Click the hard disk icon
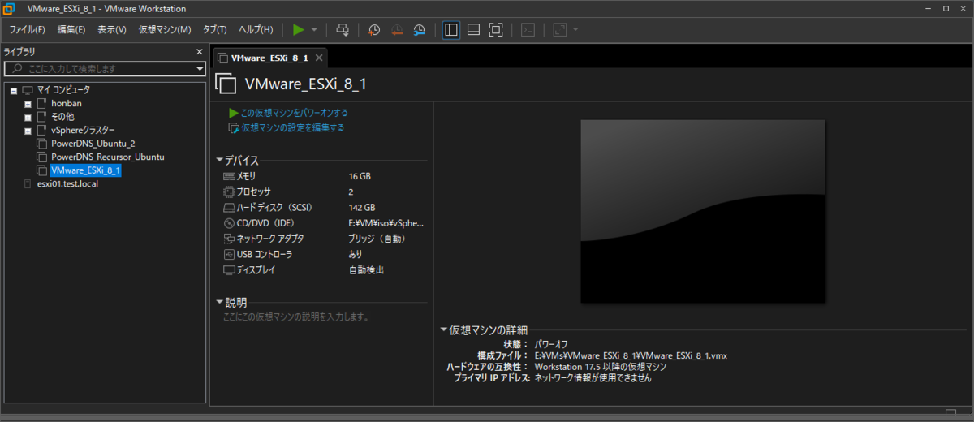This screenshot has height=422, width=974. 229,208
